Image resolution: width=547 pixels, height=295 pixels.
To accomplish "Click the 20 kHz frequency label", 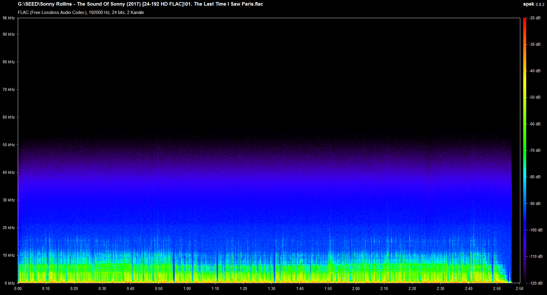I will pyautogui.click(x=9, y=228).
